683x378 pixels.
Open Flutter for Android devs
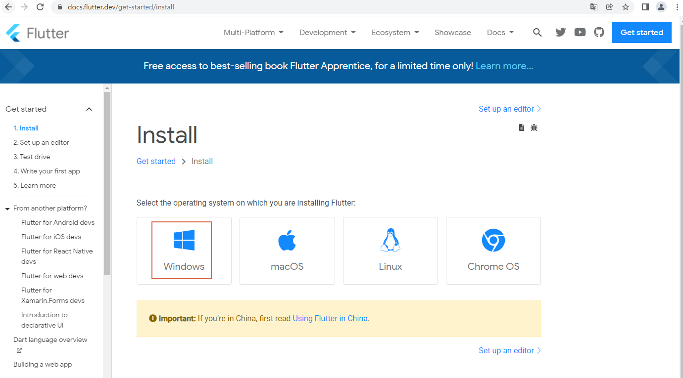click(x=58, y=222)
